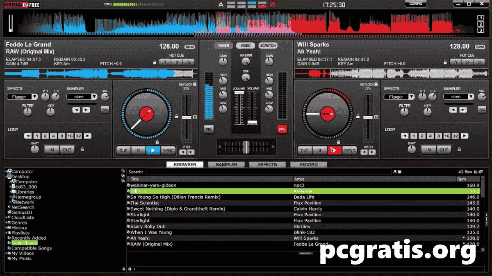Open the CONFIG settings
This screenshot has width=492, height=276.
pyautogui.click(x=415, y=4)
